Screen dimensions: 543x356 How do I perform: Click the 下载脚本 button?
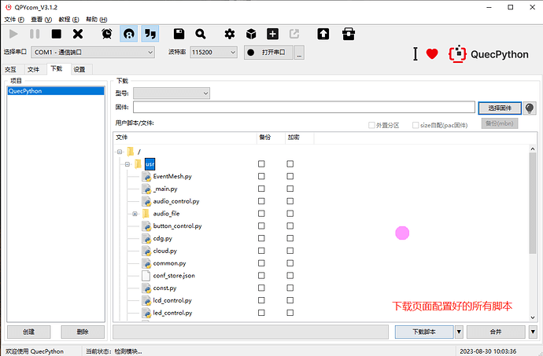(x=424, y=332)
